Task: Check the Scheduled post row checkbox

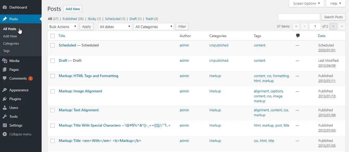Action: pos(53,45)
